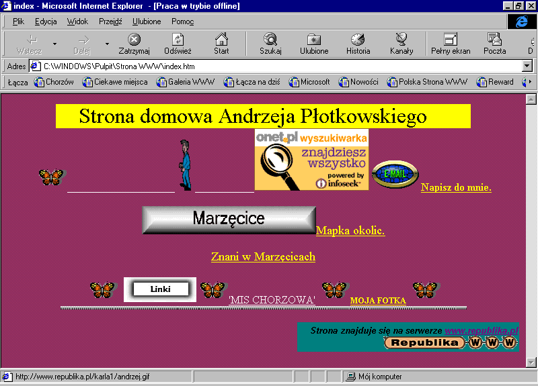Open Ulubione favorites toolbar icon

click(x=314, y=44)
